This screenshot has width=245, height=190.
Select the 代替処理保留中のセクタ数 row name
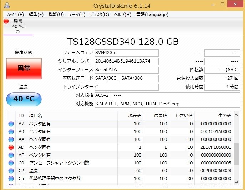[x=55, y=179]
